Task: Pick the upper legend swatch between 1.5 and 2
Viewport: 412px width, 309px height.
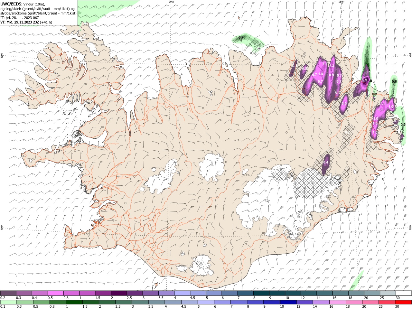Action: (103, 293)
